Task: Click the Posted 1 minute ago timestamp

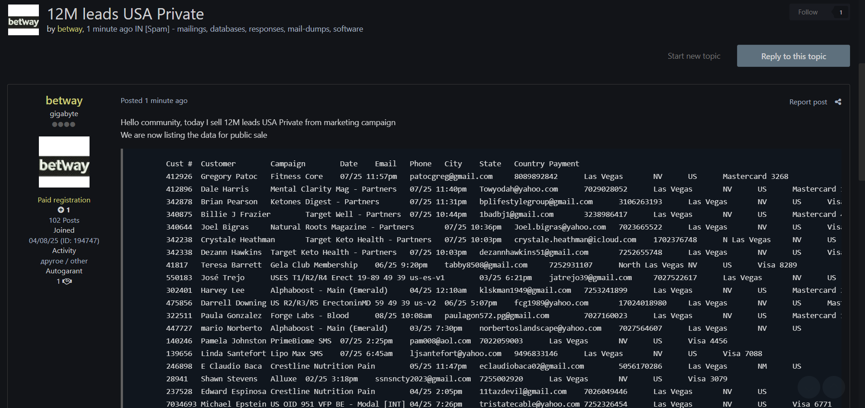Action: pyautogui.click(x=154, y=101)
